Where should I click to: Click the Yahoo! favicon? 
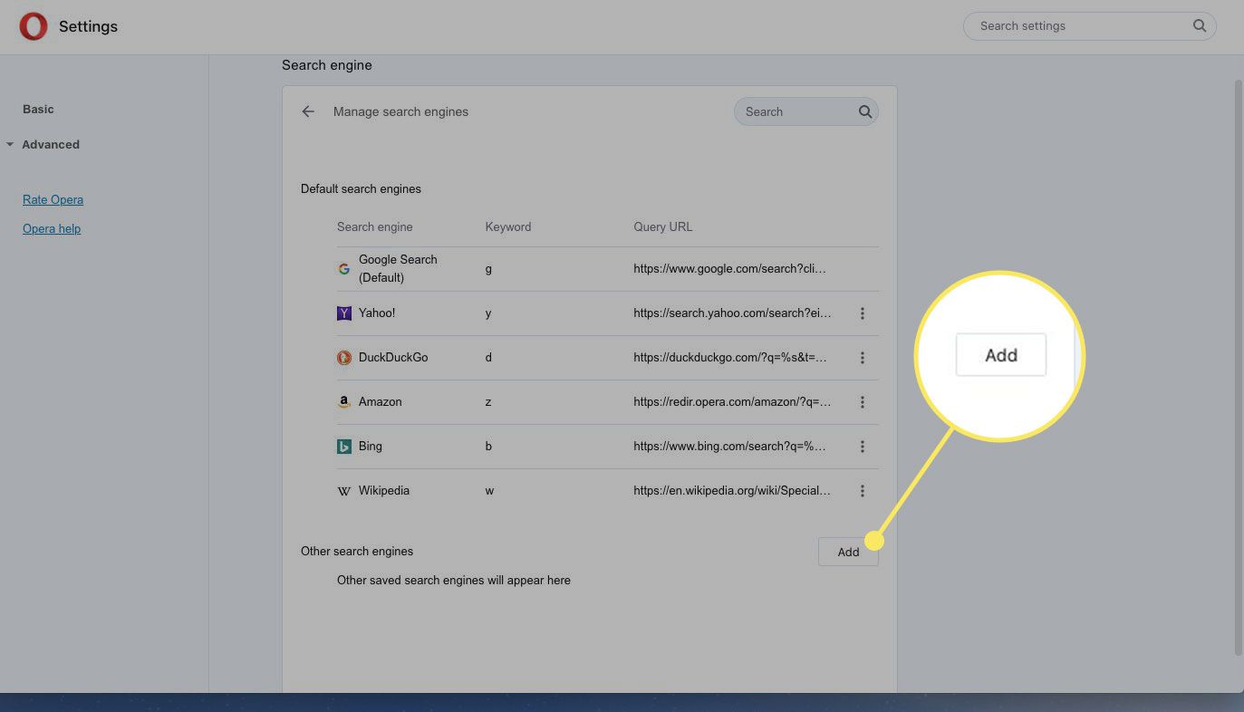343,313
